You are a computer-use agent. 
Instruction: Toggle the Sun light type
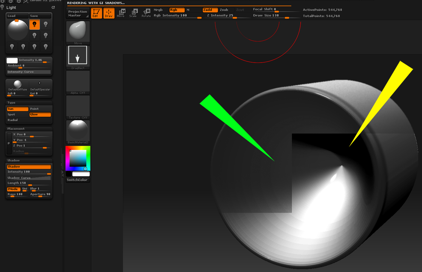pos(18,109)
